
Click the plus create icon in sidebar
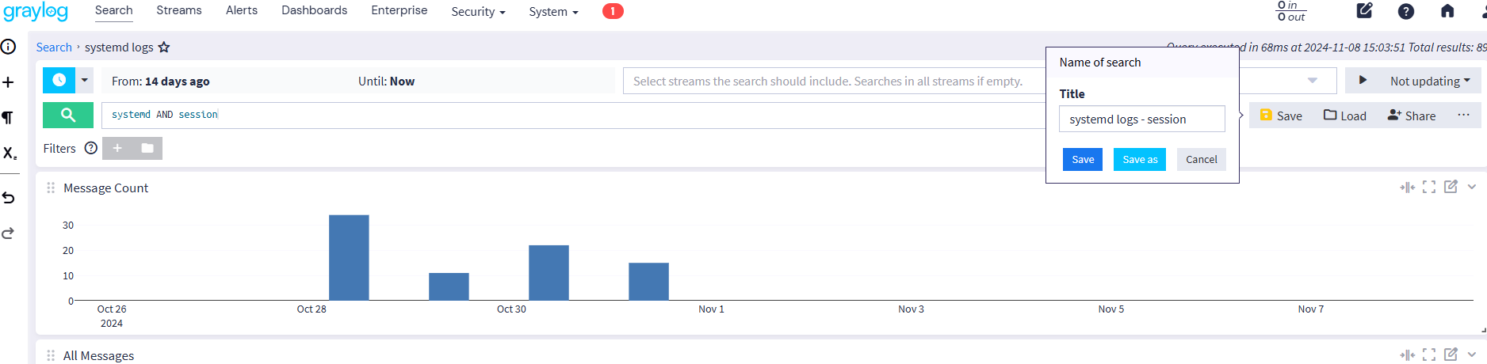pos(9,82)
